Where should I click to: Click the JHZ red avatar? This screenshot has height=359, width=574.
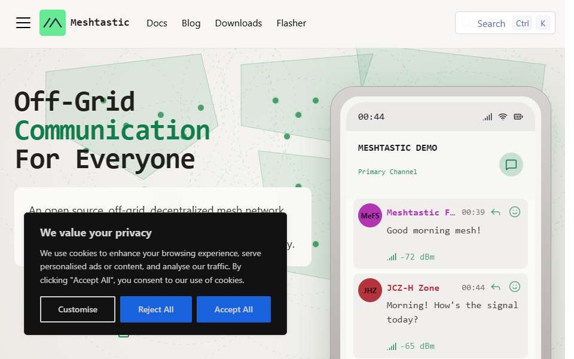370,290
